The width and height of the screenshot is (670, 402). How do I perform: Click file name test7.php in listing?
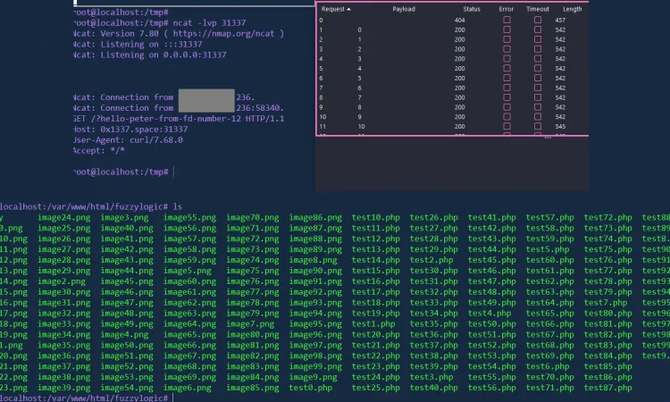coord(606,303)
